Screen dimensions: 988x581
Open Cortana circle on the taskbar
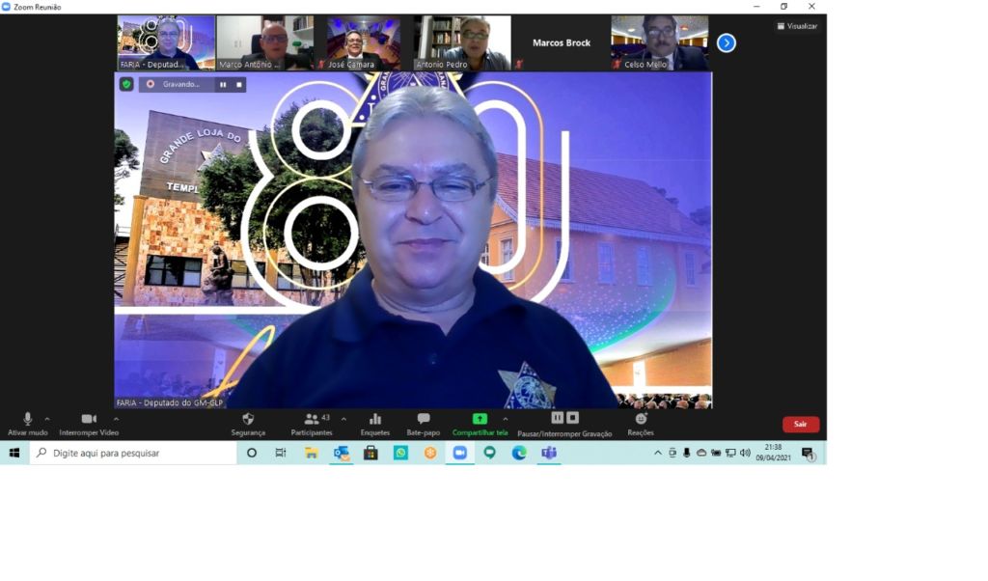coord(252,453)
